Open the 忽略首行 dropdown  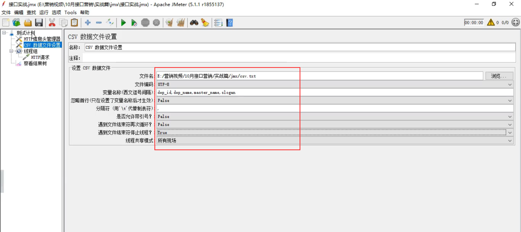pos(335,101)
